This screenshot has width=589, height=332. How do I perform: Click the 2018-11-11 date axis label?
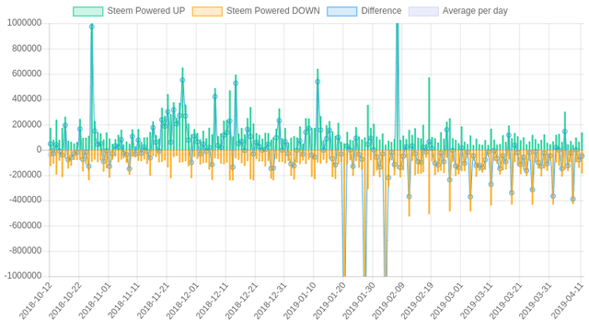[x=124, y=301]
